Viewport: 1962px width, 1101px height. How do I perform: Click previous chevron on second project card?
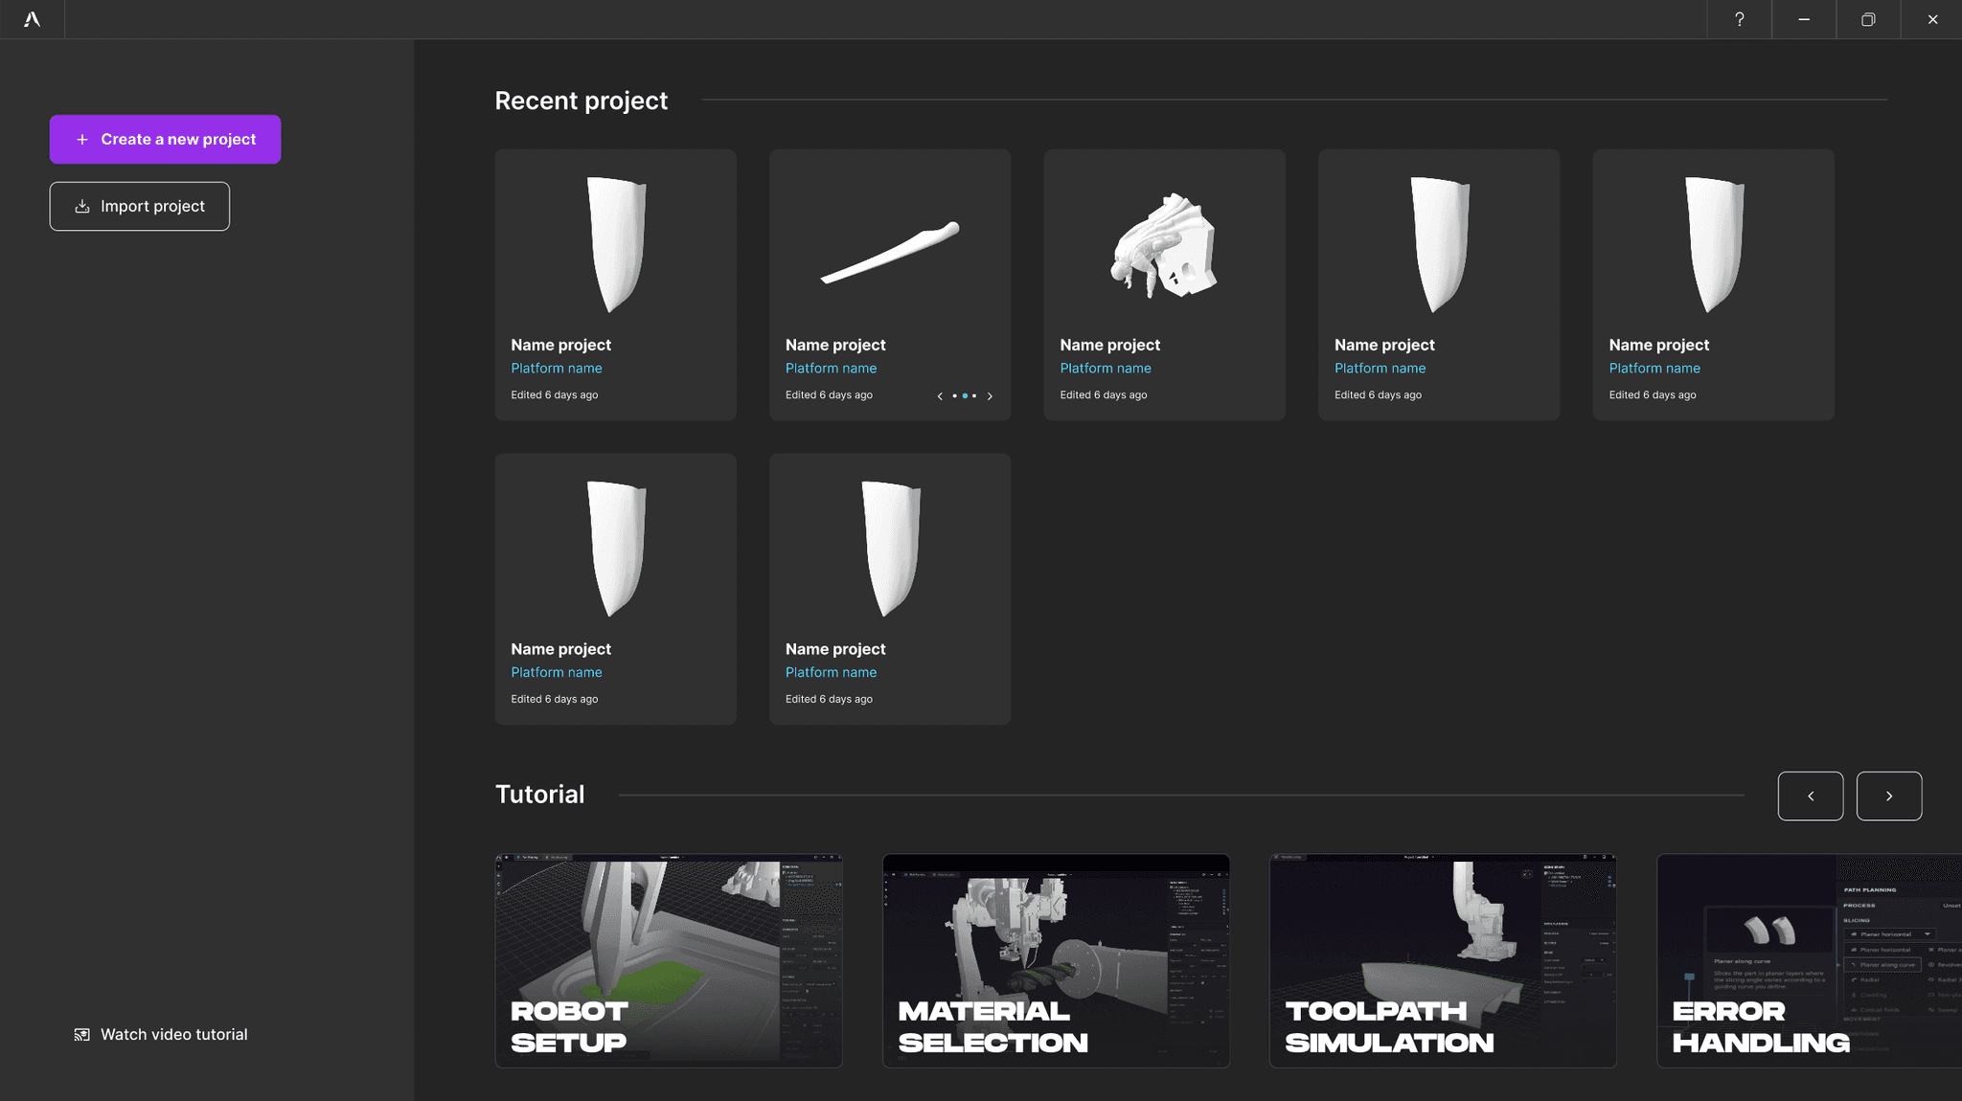pyautogui.click(x=940, y=396)
